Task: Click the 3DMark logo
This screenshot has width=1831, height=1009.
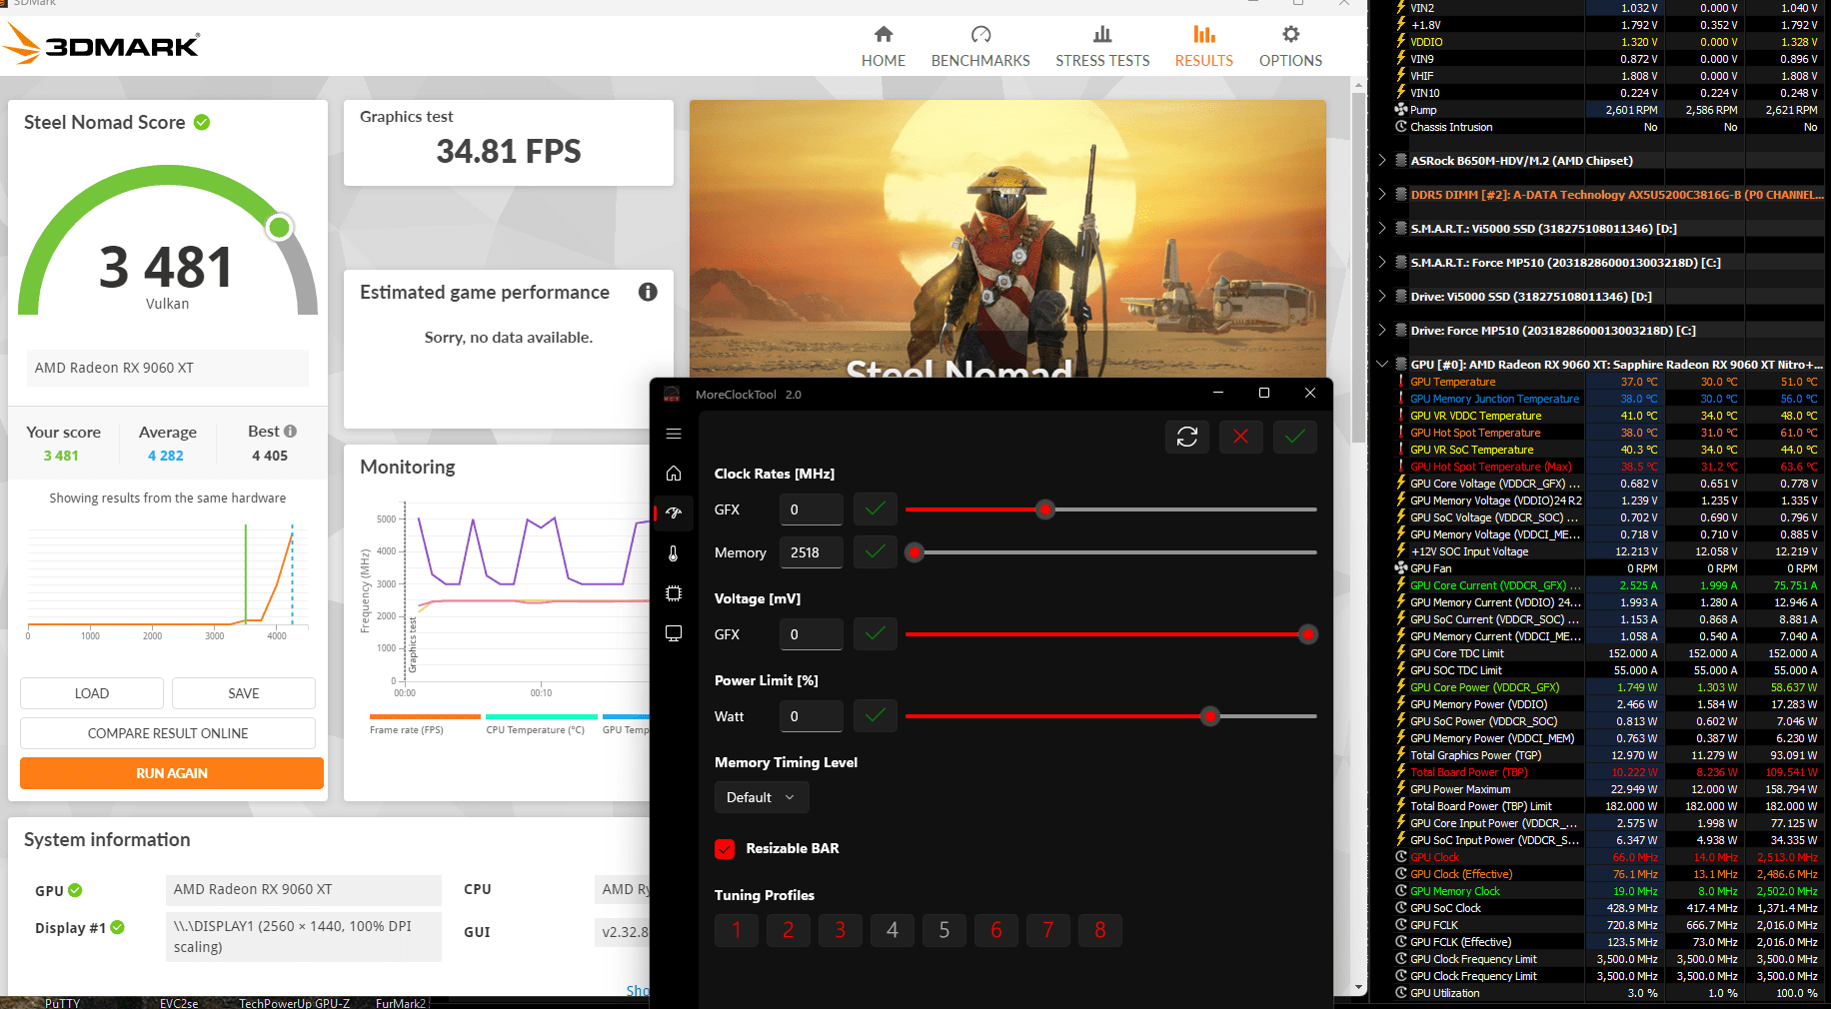Action: (x=102, y=45)
